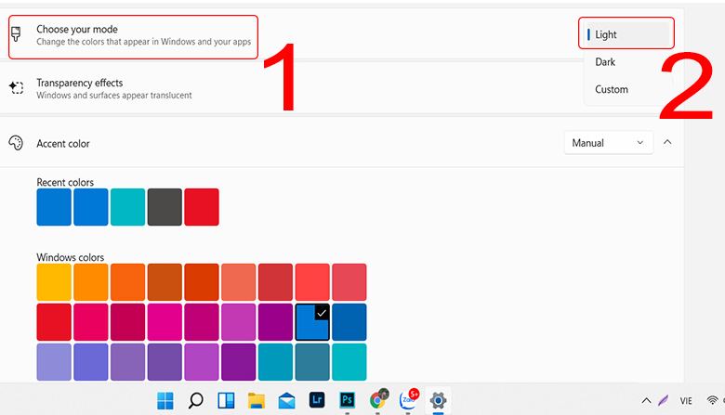Choose palest lavender swatch in Windows colors
This screenshot has height=415, width=725.
[x=54, y=362]
